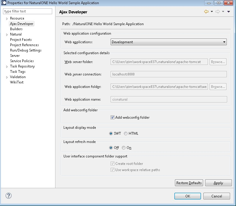Expand the Resource tree node
The height and width of the screenshot is (206, 236).
pos(7,19)
